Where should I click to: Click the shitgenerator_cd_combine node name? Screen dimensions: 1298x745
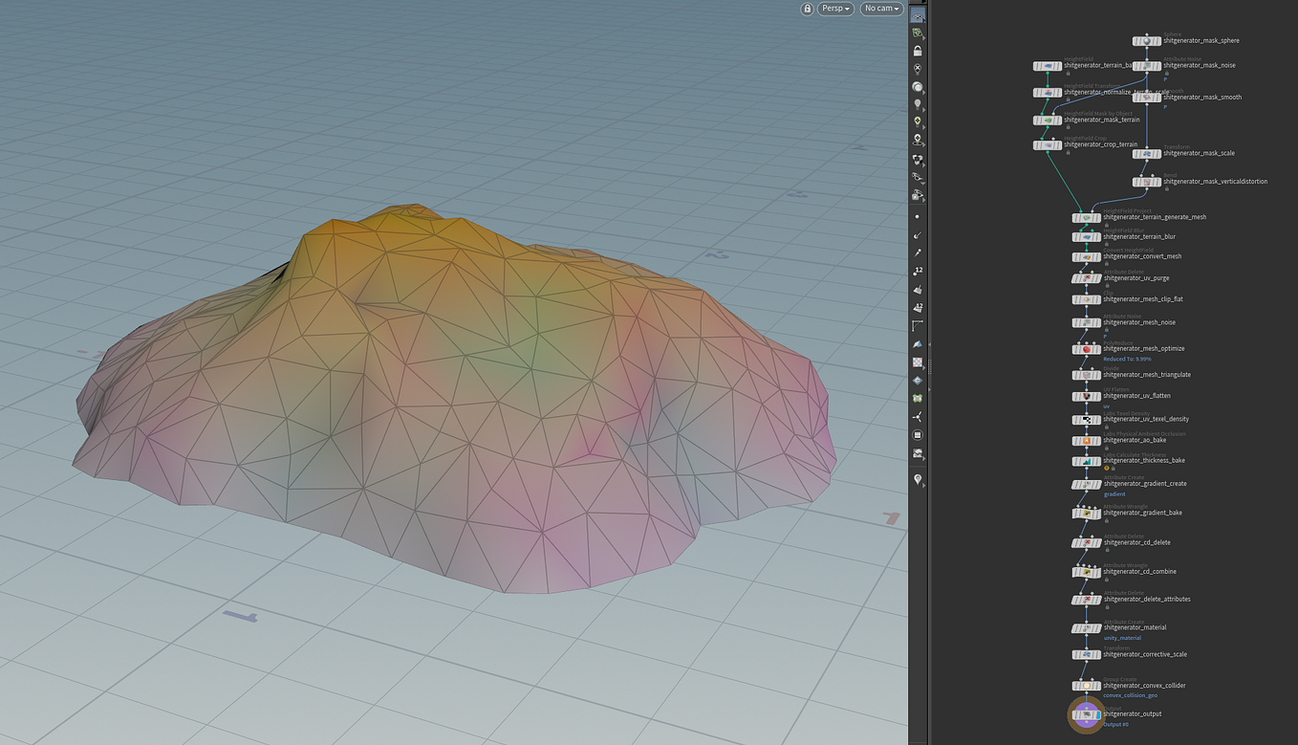[1139, 572]
